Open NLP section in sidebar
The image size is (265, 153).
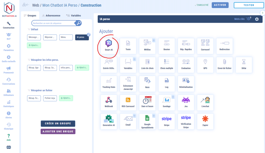[9, 36]
